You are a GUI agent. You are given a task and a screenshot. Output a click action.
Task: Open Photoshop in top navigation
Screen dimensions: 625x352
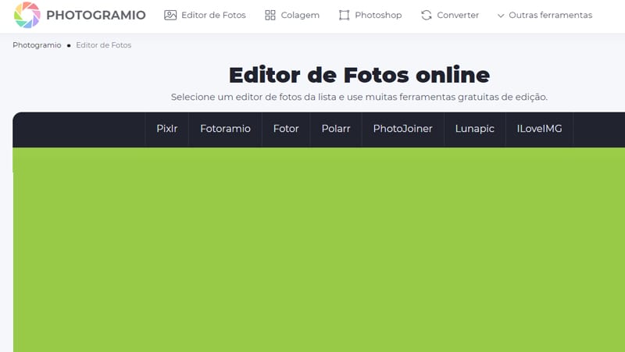point(378,15)
